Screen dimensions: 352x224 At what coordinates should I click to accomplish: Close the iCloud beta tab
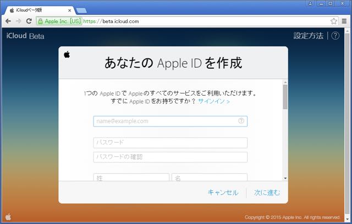pyautogui.click(x=70, y=10)
